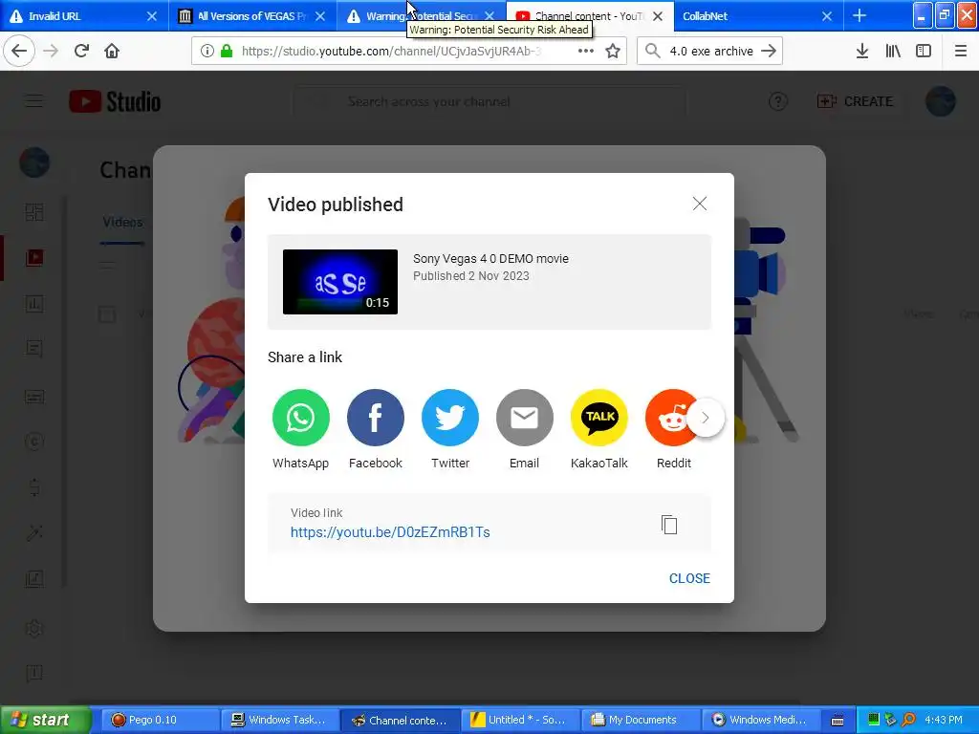Close the Channel content tab
Screen dimensions: 979x734
coord(658,16)
